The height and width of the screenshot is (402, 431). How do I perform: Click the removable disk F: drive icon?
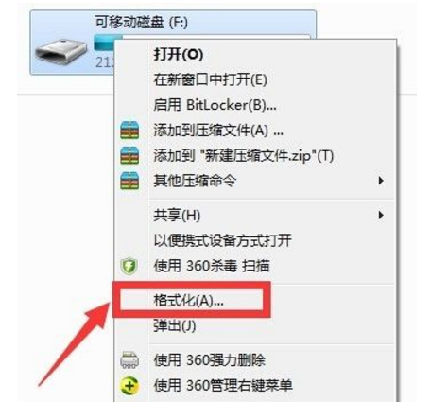click(60, 52)
